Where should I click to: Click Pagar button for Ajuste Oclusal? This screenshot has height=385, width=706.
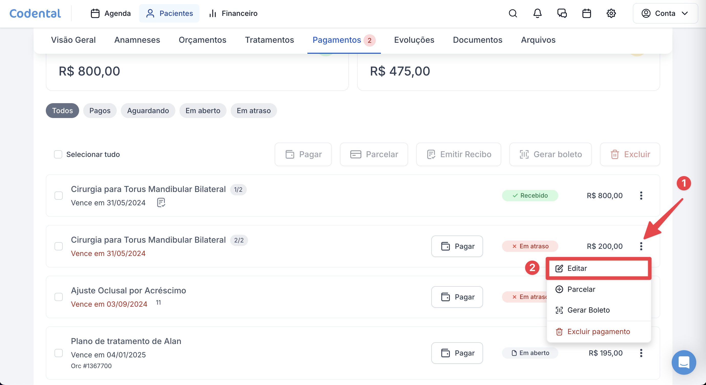(x=457, y=297)
